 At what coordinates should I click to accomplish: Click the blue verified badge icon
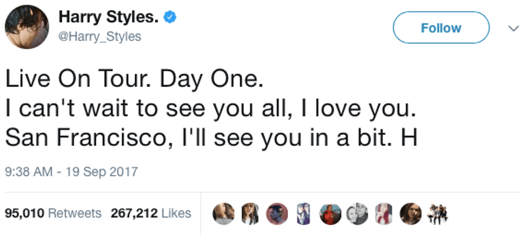tap(169, 18)
